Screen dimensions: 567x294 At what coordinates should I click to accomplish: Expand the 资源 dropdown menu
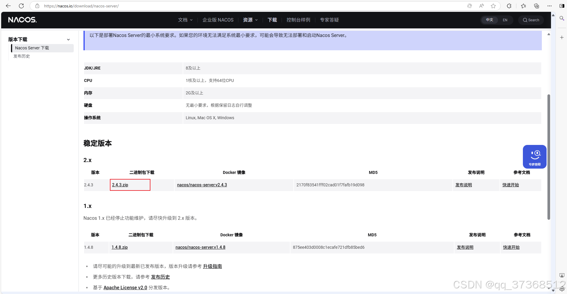(x=250, y=20)
